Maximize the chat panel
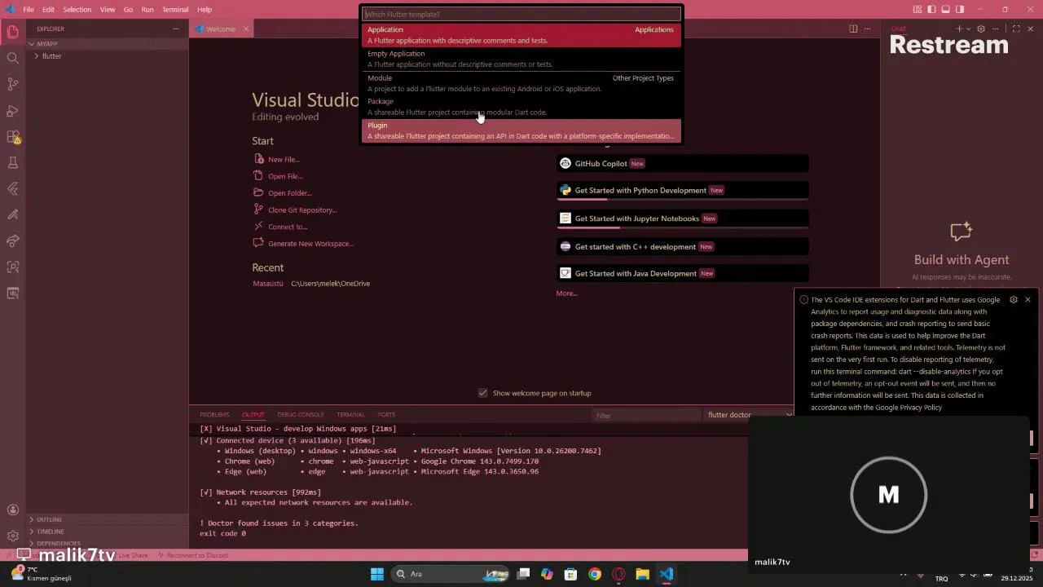Image resolution: width=1043 pixels, height=587 pixels. [x=1016, y=29]
